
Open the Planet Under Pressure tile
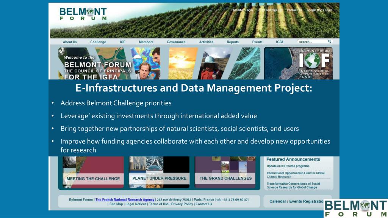pyautogui.click(x=159, y=173)
